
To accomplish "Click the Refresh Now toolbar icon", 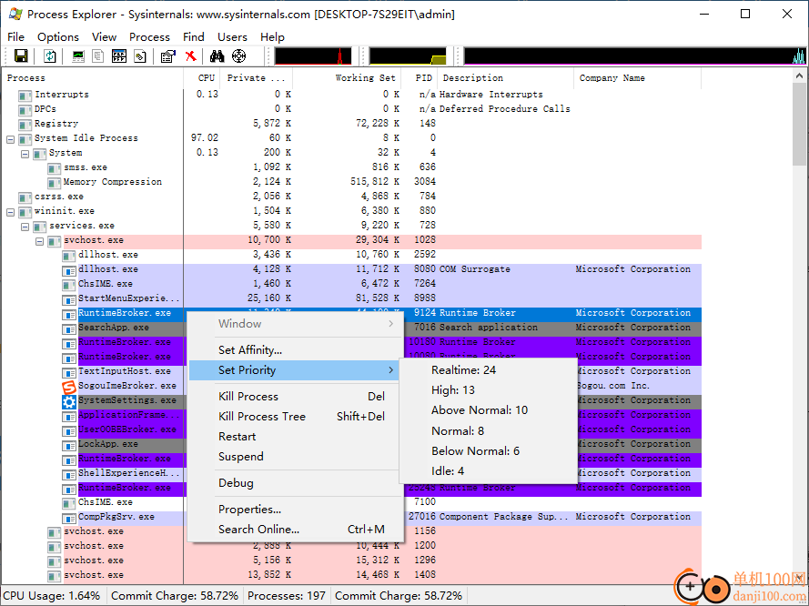I will [x=49, y=56].
